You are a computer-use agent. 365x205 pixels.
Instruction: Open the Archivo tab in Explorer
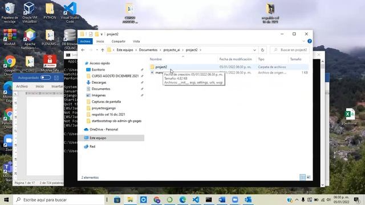pyautogui.click(x=85, y=42)
